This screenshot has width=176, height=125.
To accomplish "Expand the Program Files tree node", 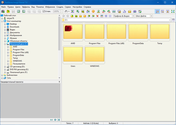I will pos(8,49).
